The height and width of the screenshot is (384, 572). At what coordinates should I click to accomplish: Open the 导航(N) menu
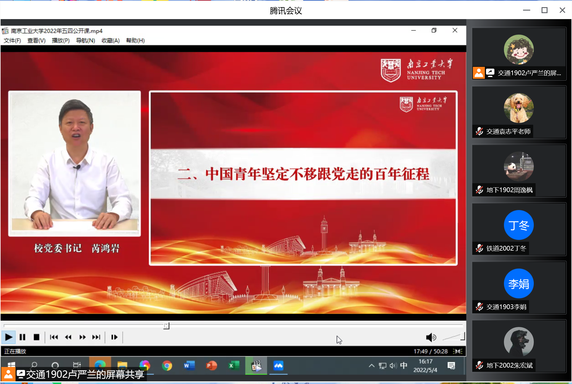click(85, 41)
